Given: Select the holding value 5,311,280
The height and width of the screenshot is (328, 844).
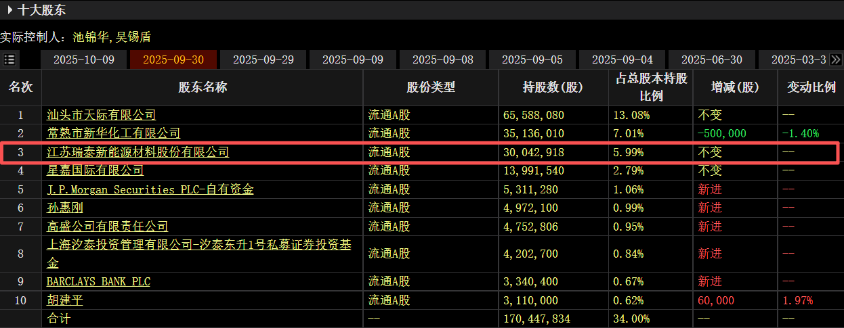Looking at the screenshot, I should coord(530,189).
